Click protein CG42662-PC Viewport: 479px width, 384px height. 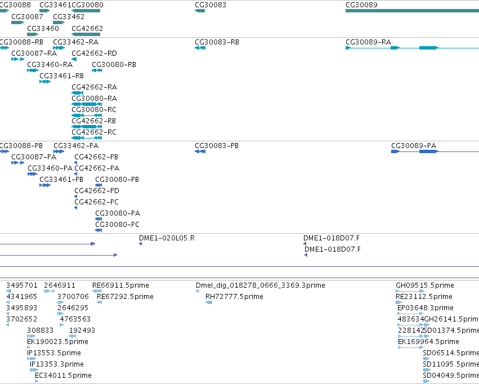pyautogui.click(x=76, y=208)
